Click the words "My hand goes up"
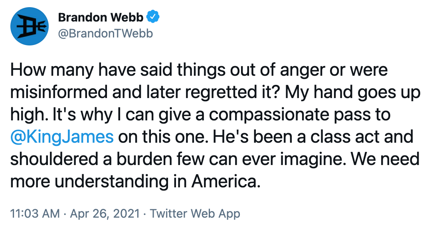 pos(353,92)
